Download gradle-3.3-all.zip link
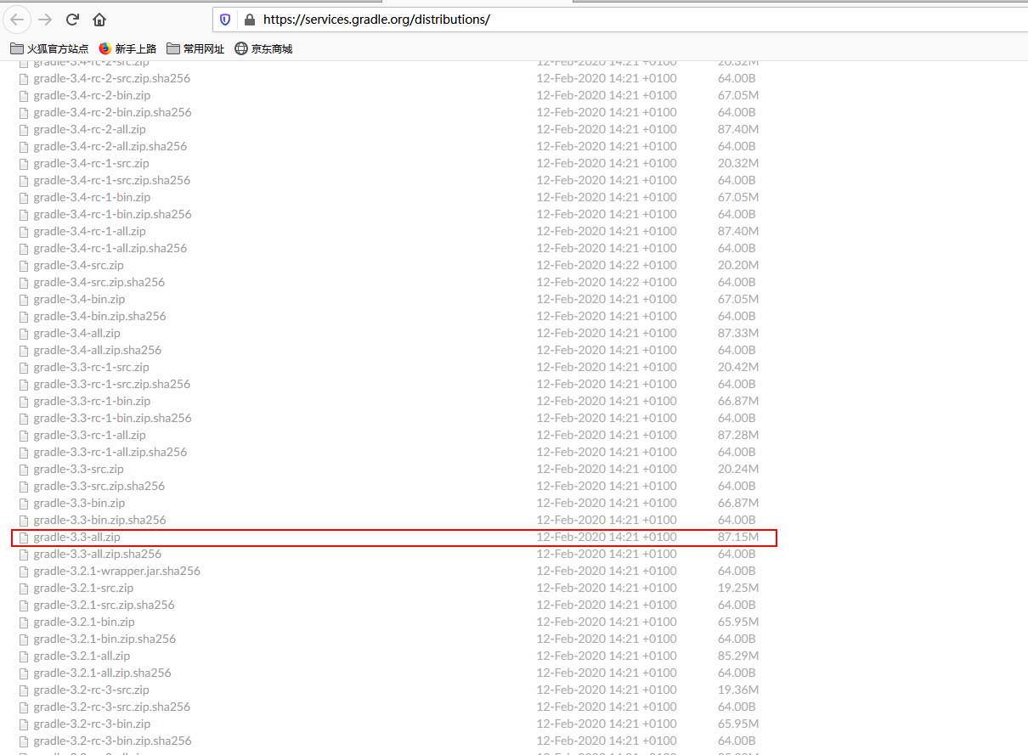The image size is (1028, 755). [76, 538]
